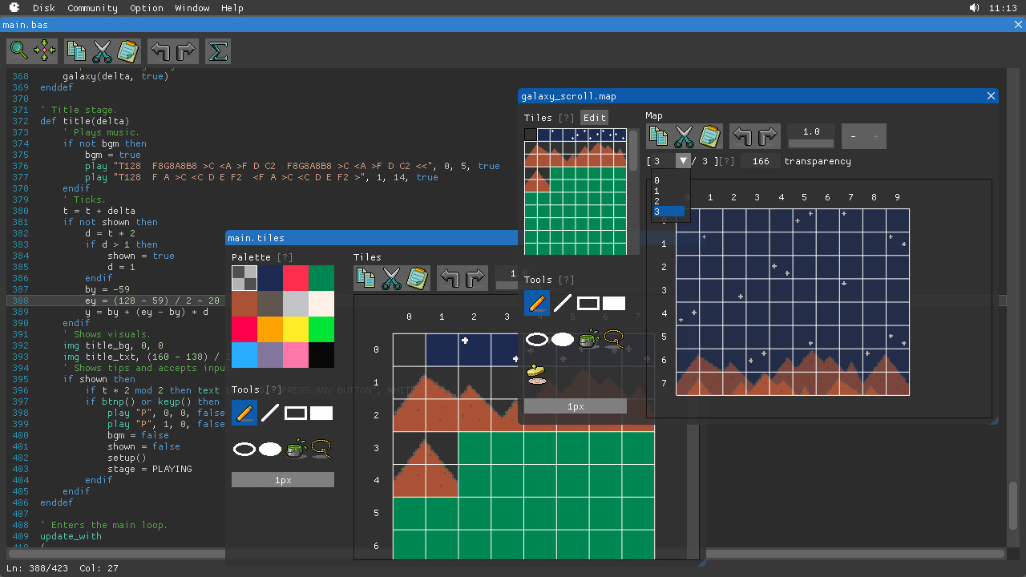Click the Cut scissors icon in Map toolbar

point(684,136)
